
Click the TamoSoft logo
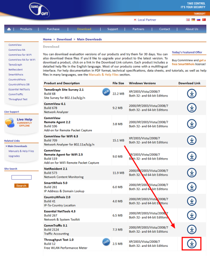coord(39,11)
